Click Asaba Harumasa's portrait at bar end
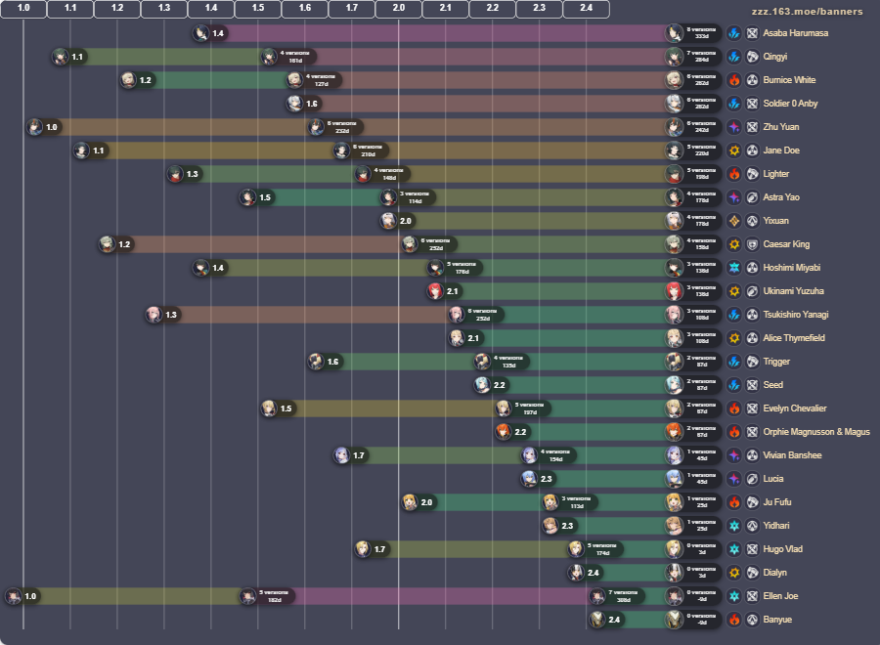The height and width of the screenshot is (645, 880). (674, 33)
